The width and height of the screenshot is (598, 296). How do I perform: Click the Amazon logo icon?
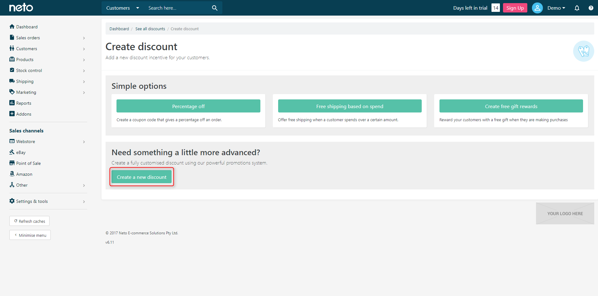click(12, 174)
